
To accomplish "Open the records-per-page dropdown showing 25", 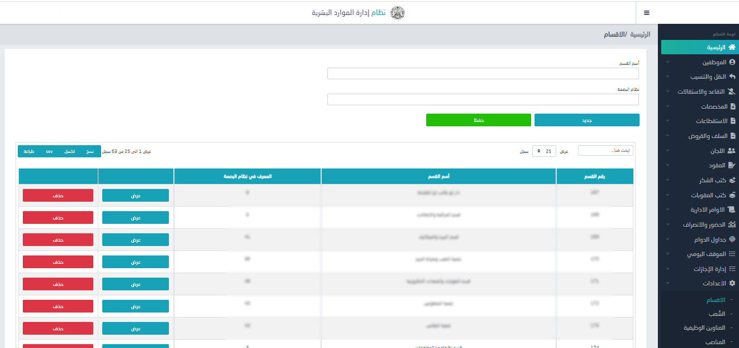I will click(544, 151).
